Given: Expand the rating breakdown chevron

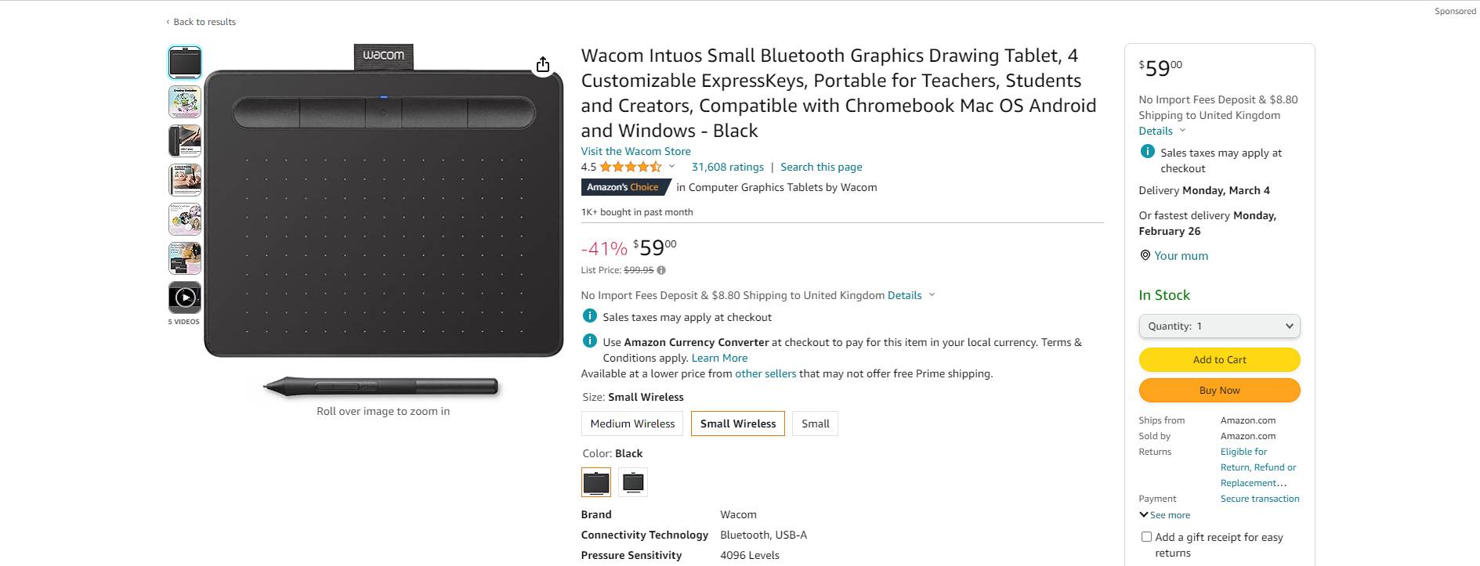Looking at the screenshot, I should click(671, 167).
